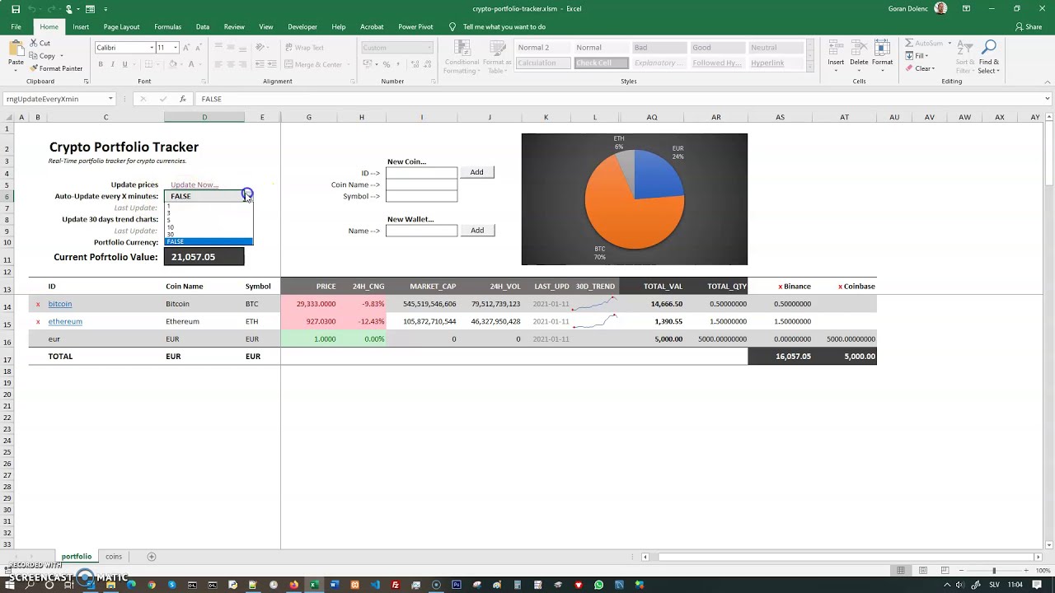This screenshot has width=1055, height=593.
Task: Switch to the Page Layout tab
Action: pos(121,27)
